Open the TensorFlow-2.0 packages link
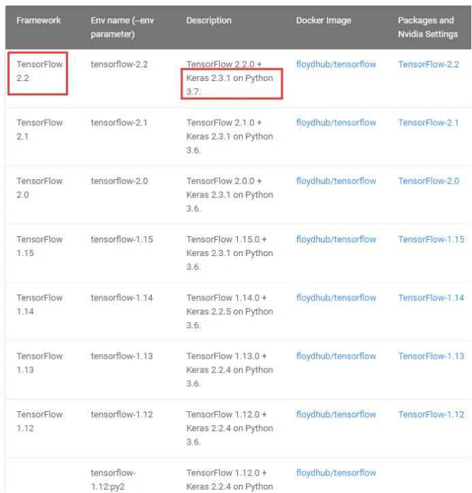Image resolution: width=472 pixels, height=493 pixels. [428, 181]
